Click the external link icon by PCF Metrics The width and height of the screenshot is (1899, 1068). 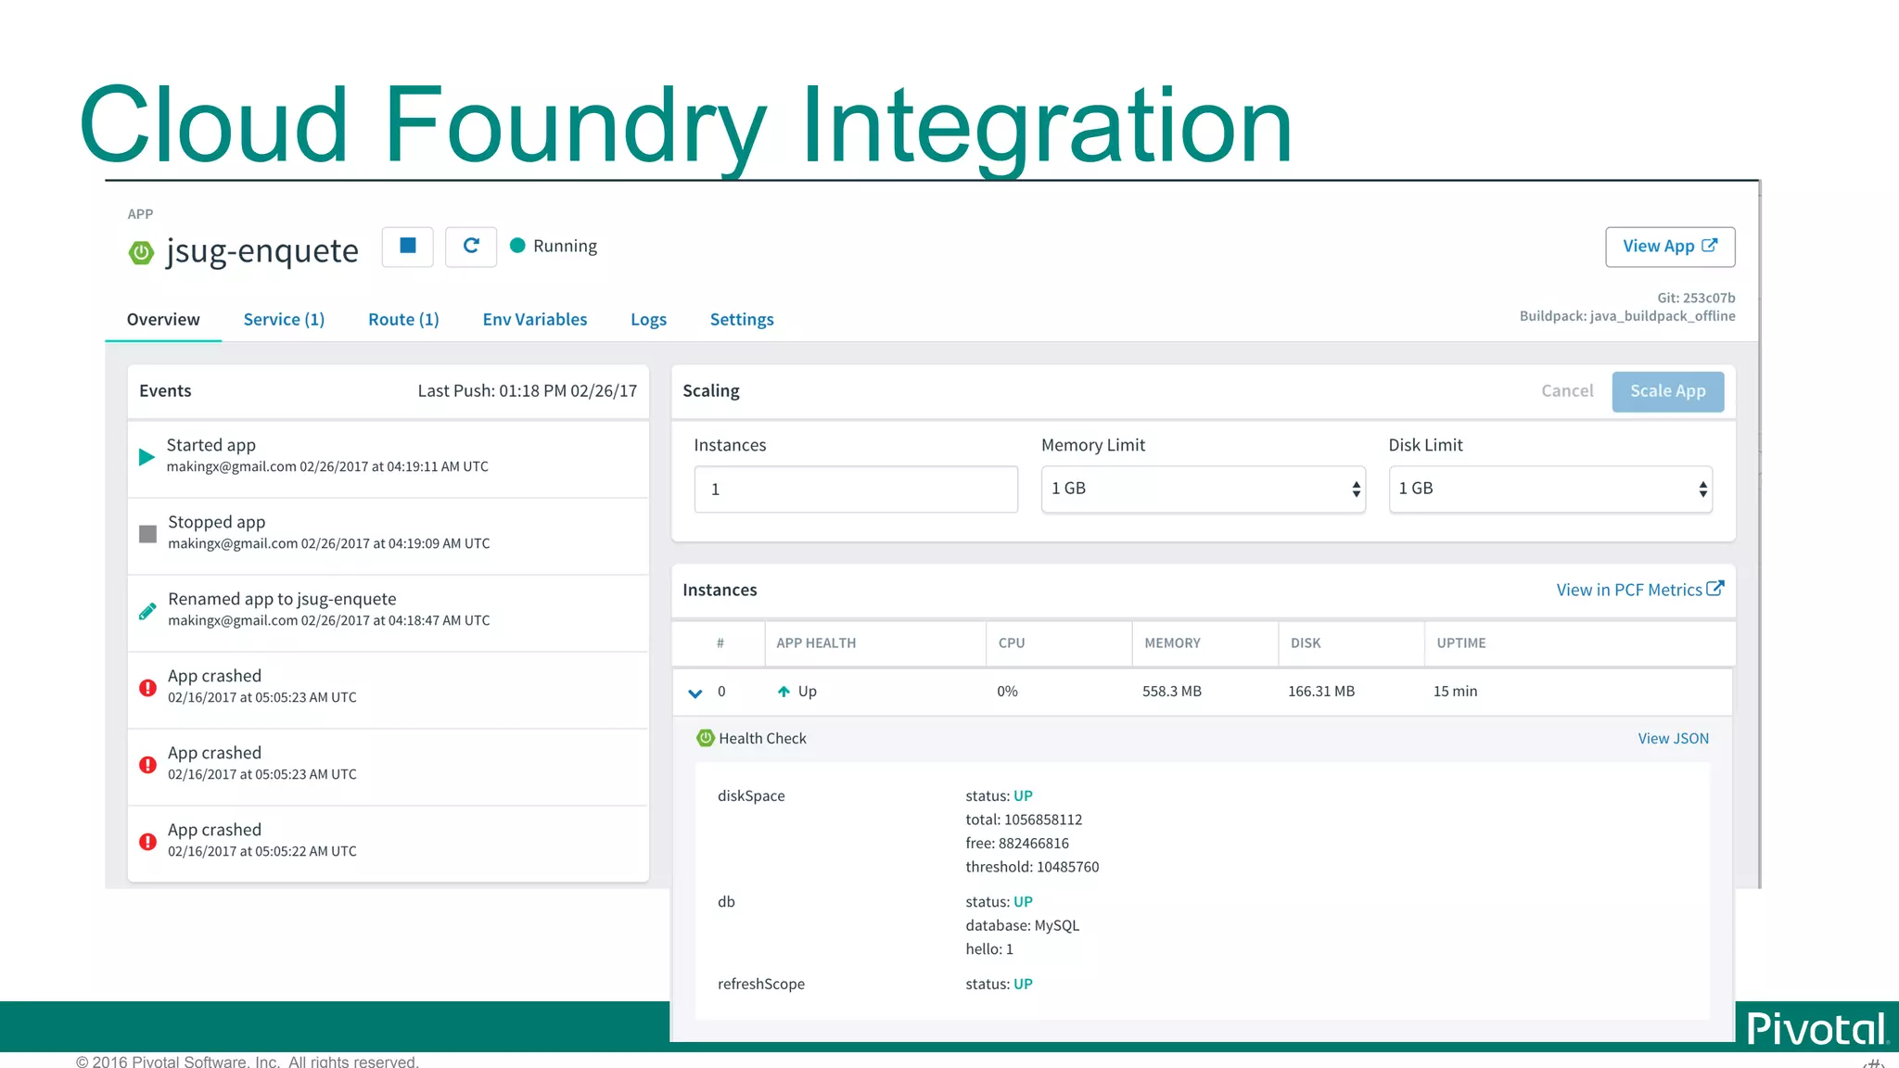point(1715,589)
